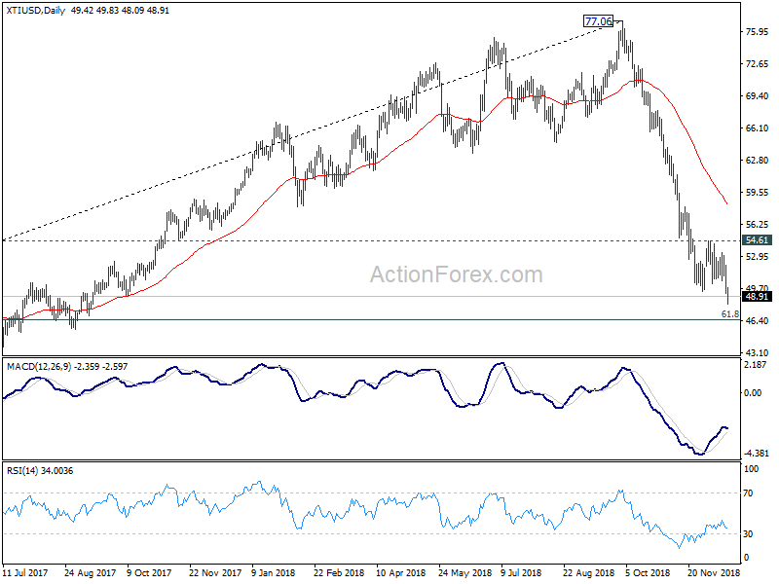Click the 72.65 price axis value

(x=758, y=64)
